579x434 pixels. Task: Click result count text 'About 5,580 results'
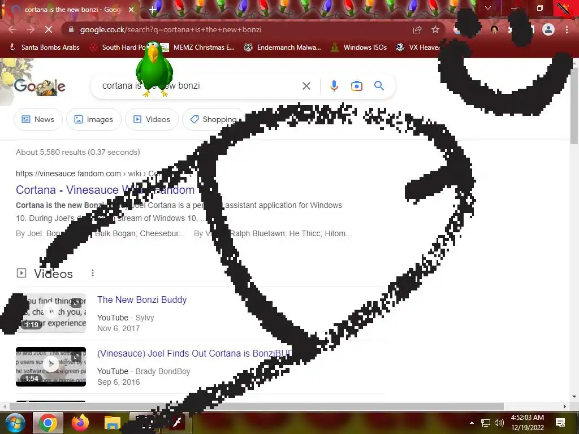(x=50, y=152)
